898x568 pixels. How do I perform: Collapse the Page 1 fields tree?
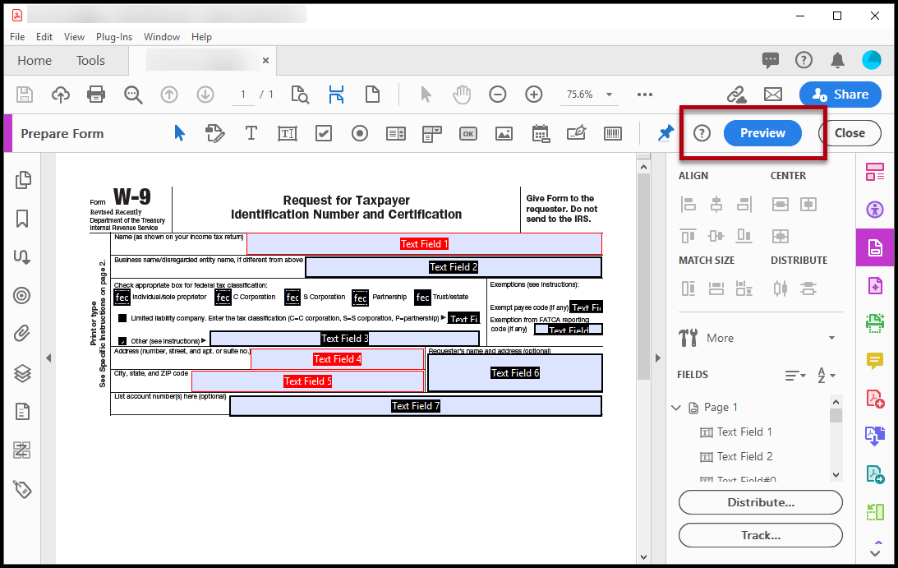point(676,408)
